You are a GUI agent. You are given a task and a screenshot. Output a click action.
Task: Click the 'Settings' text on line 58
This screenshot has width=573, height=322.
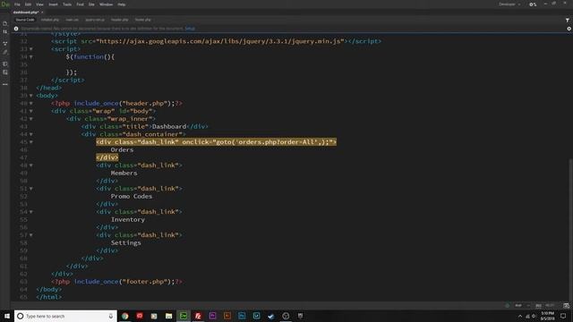click(125, 242)
